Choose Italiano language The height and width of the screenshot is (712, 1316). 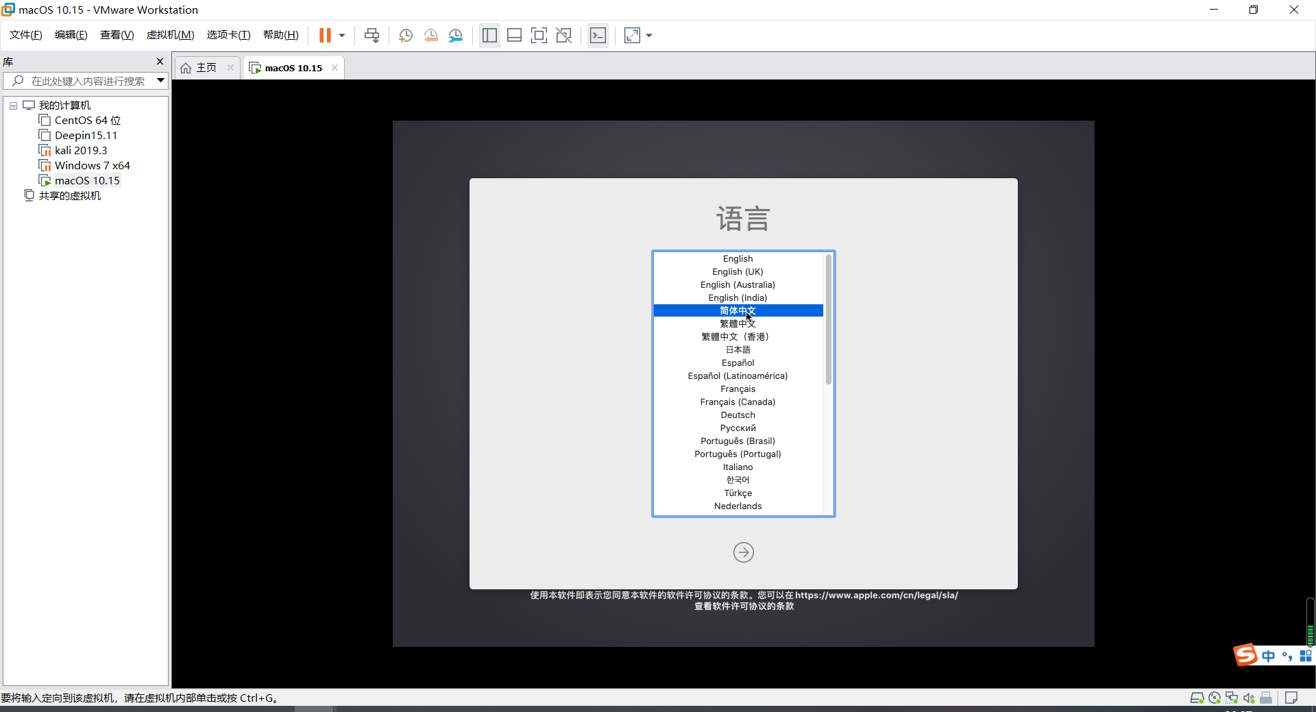tap(738, 467)
